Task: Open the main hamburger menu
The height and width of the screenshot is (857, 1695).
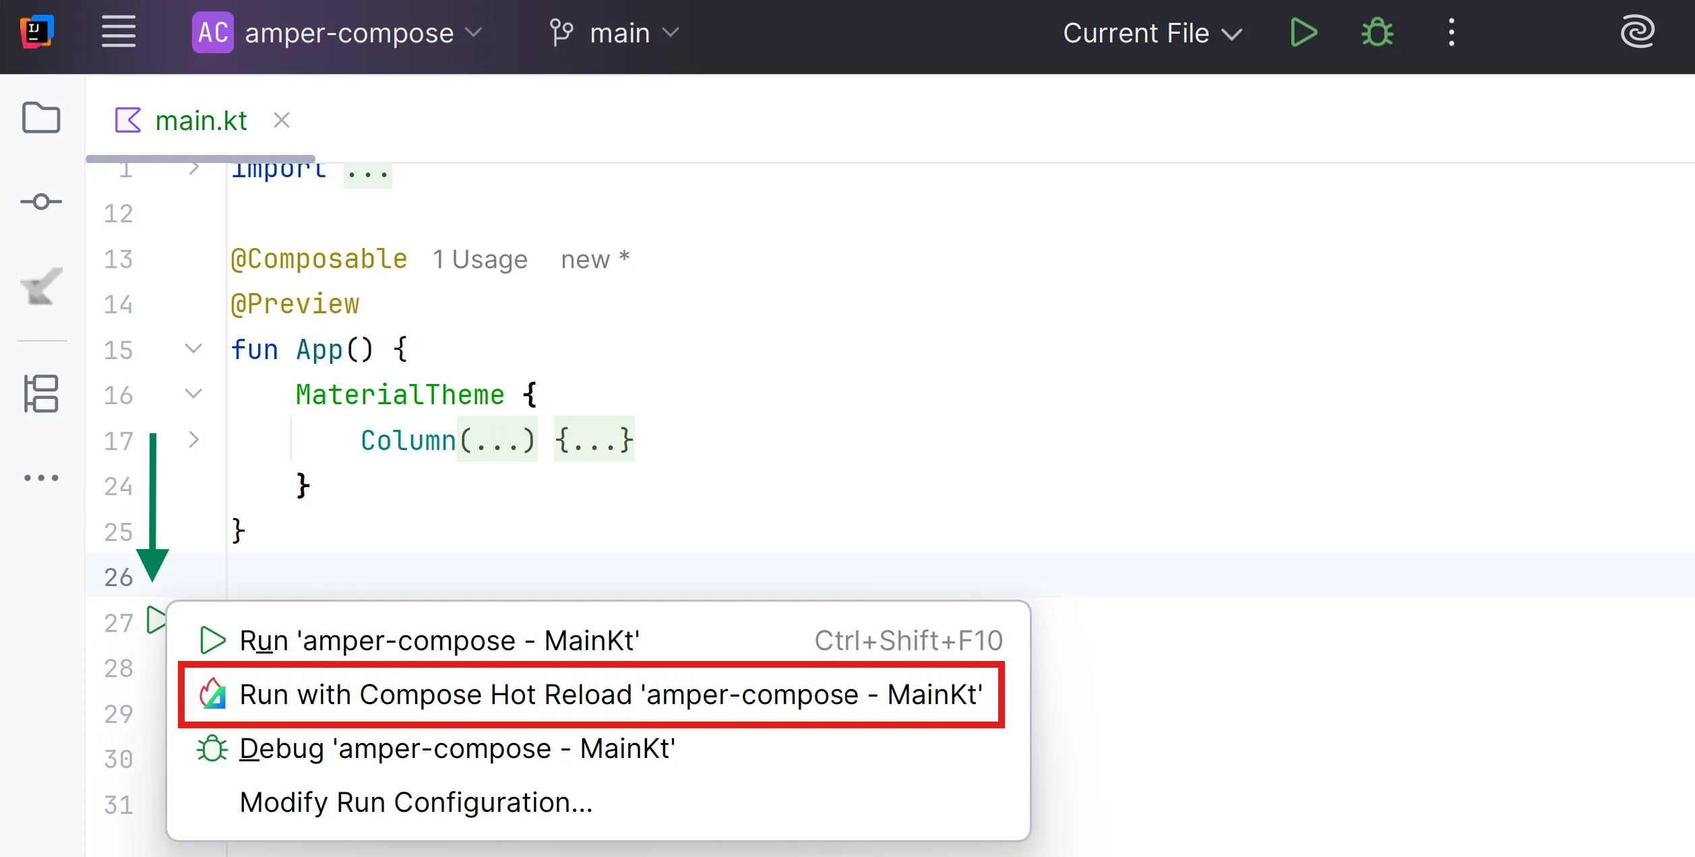Action: (119, 32)
